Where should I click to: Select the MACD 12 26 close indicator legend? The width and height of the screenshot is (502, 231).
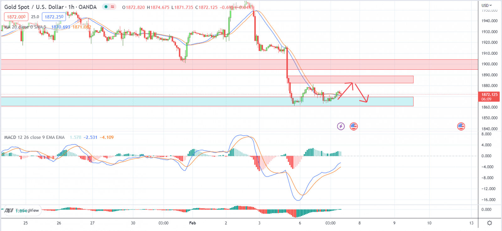tap(35, 137)
